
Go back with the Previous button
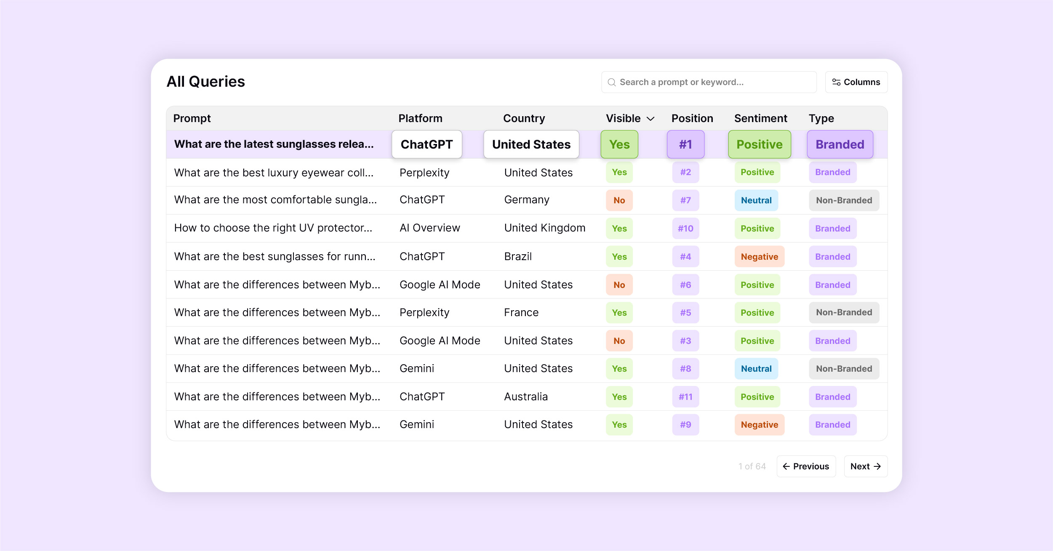tap(806, 466)
